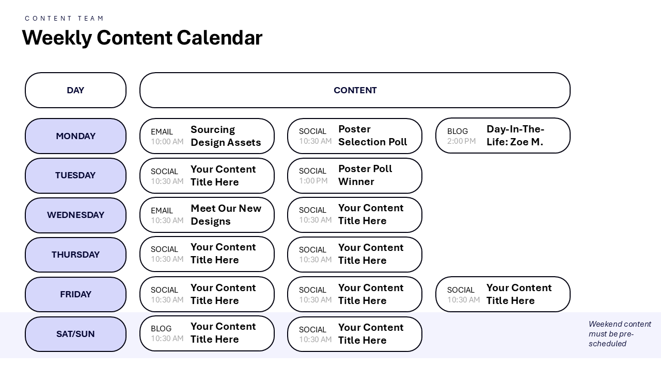The image size is (661, 371).
Task: Click the SAT/SUN blog content card
Action: (x=207, y=333)
